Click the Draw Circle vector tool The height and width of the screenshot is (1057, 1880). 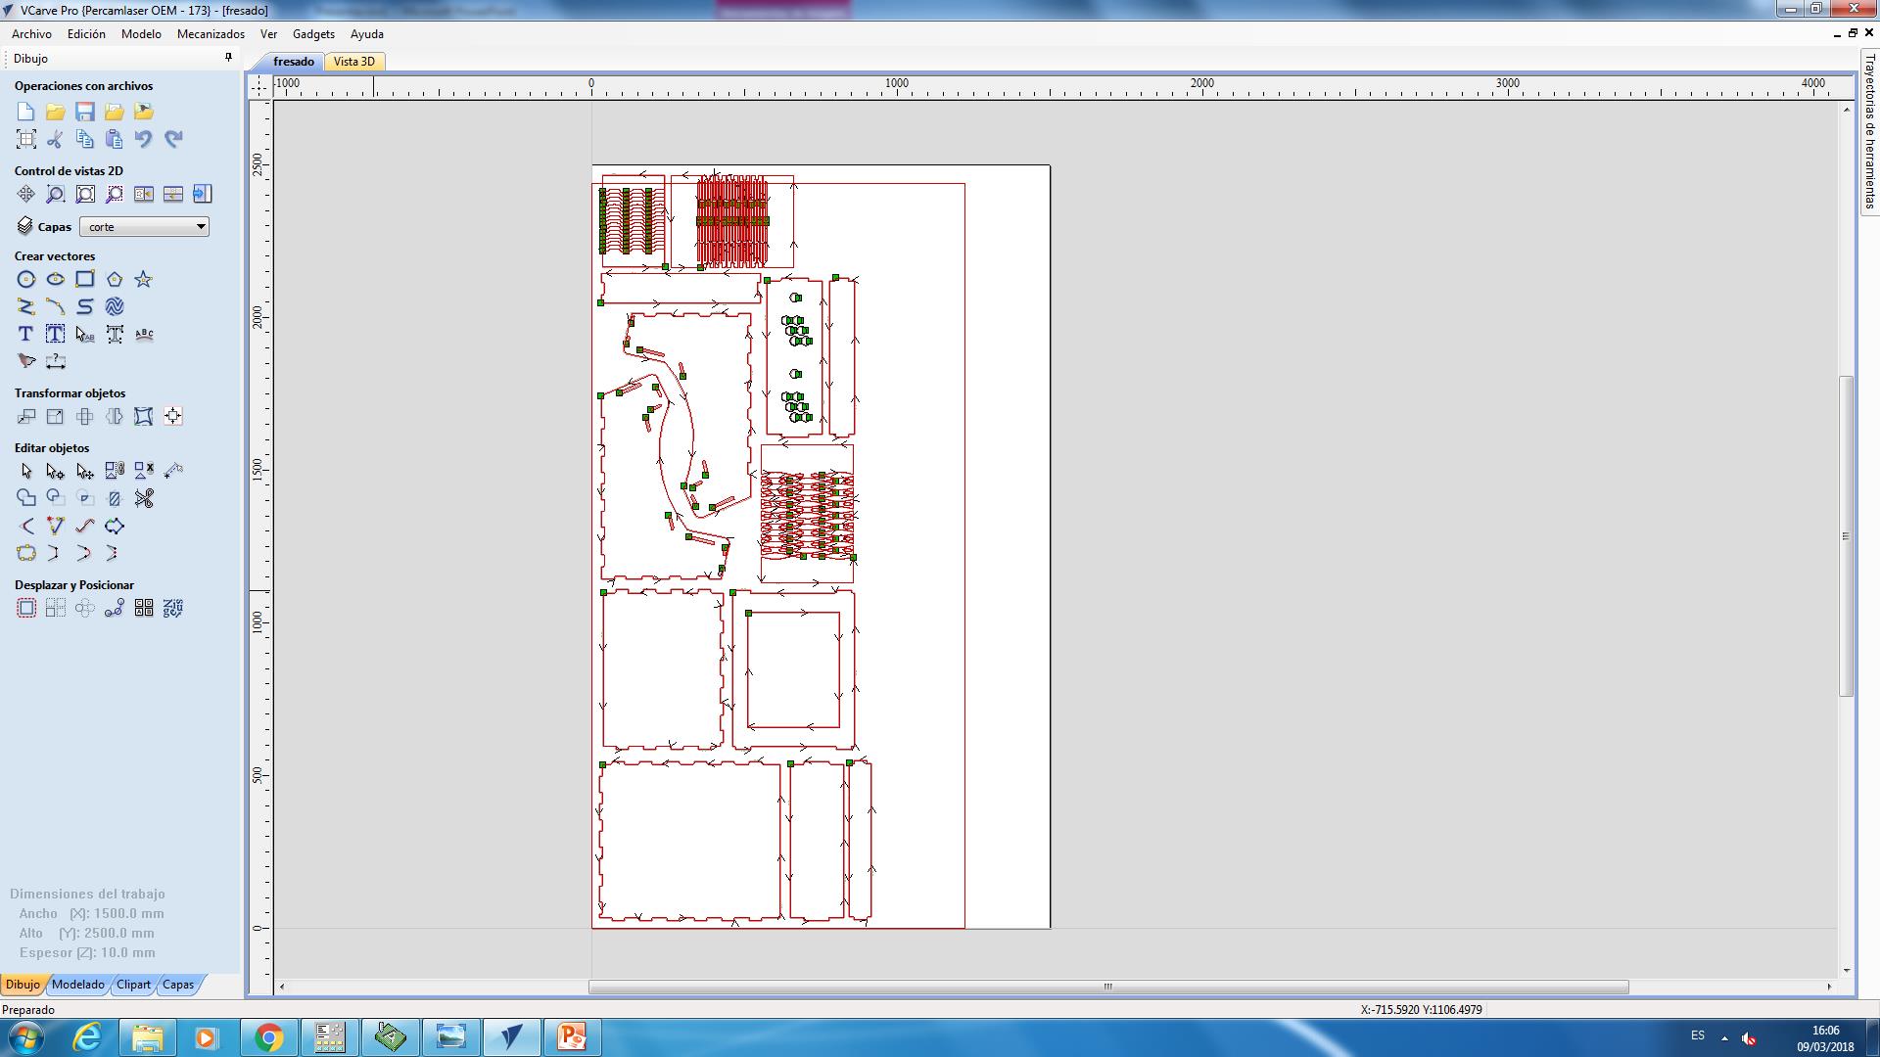click(x=26, y=280)
